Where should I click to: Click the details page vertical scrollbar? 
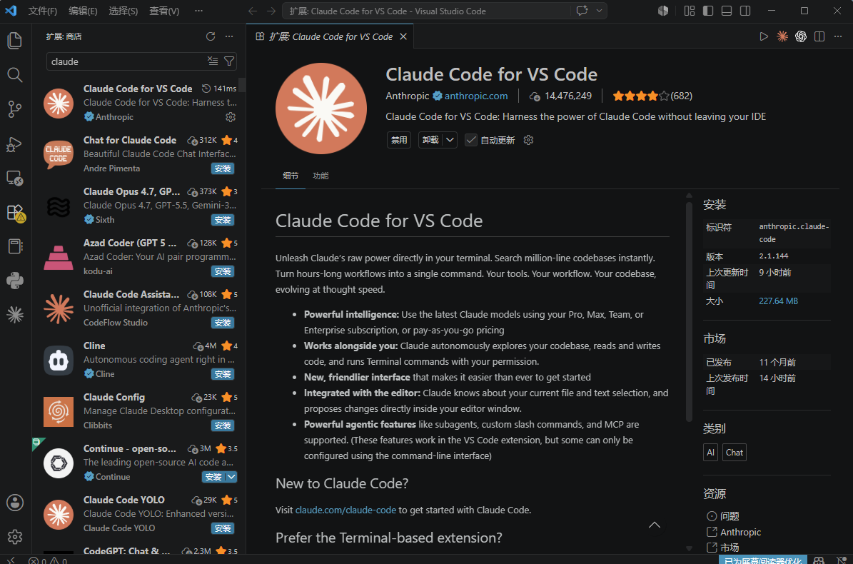[x=689, y=311]
